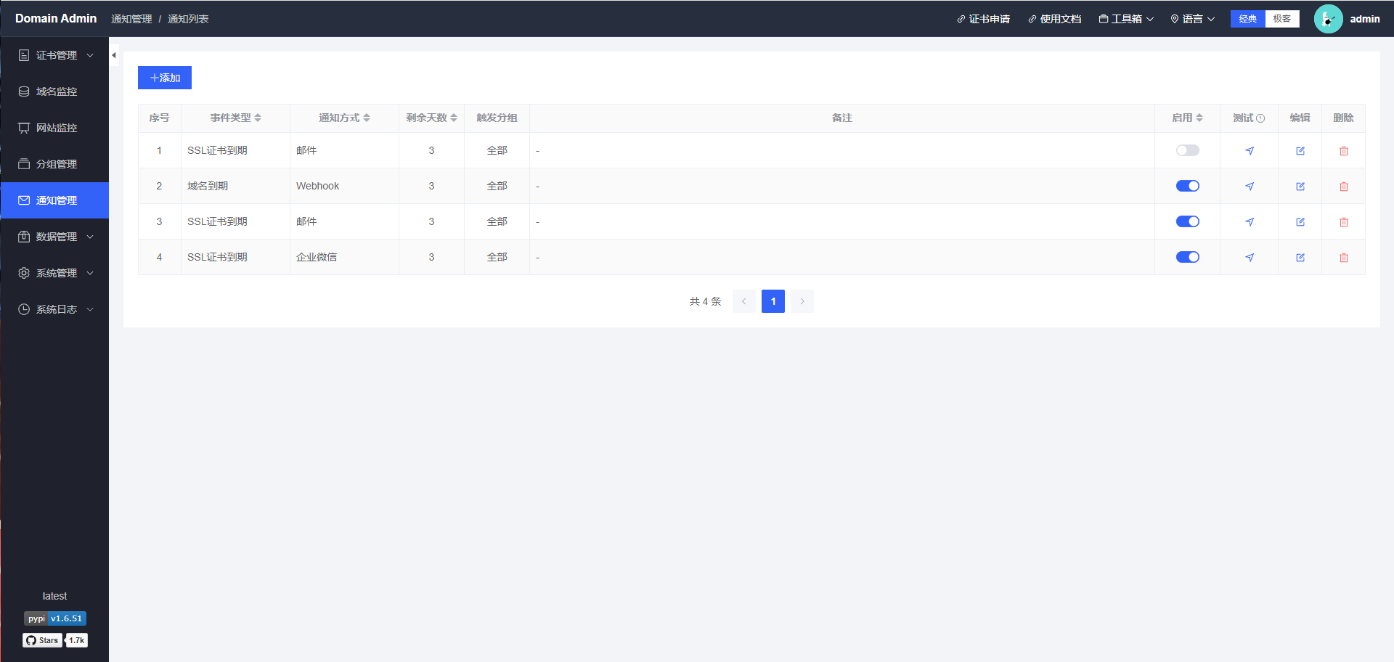Sort the table by 剩余天数 column
The image size is (1394, 662).
(x=431, y=118)
